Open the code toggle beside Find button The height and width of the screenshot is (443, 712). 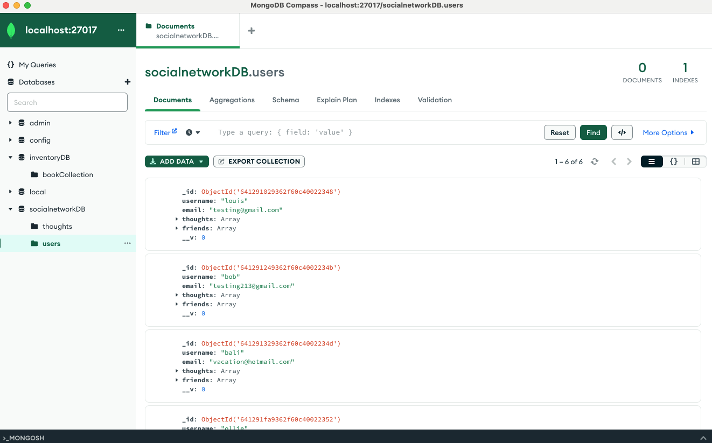pyautogui.click(x=622, y=132)
